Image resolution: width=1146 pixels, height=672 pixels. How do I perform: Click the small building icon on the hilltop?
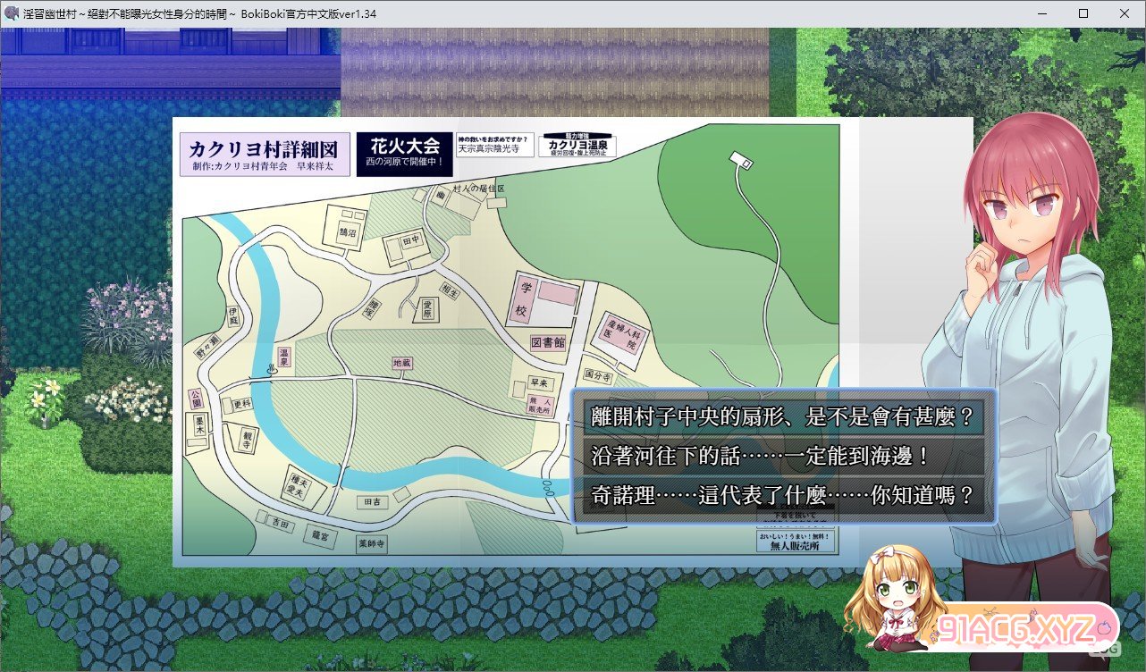point(740,160)
